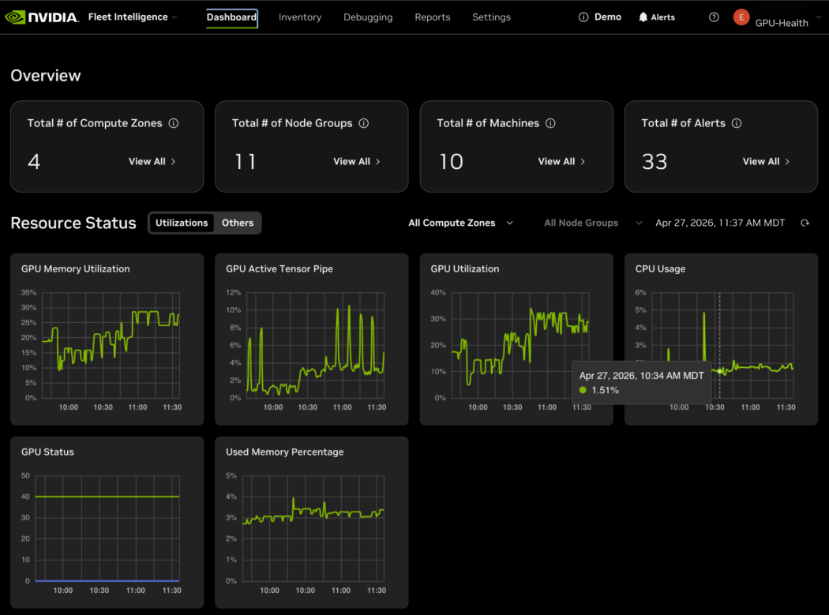
Task: Click info icon next to Node Groups
Action: point(364,123)
